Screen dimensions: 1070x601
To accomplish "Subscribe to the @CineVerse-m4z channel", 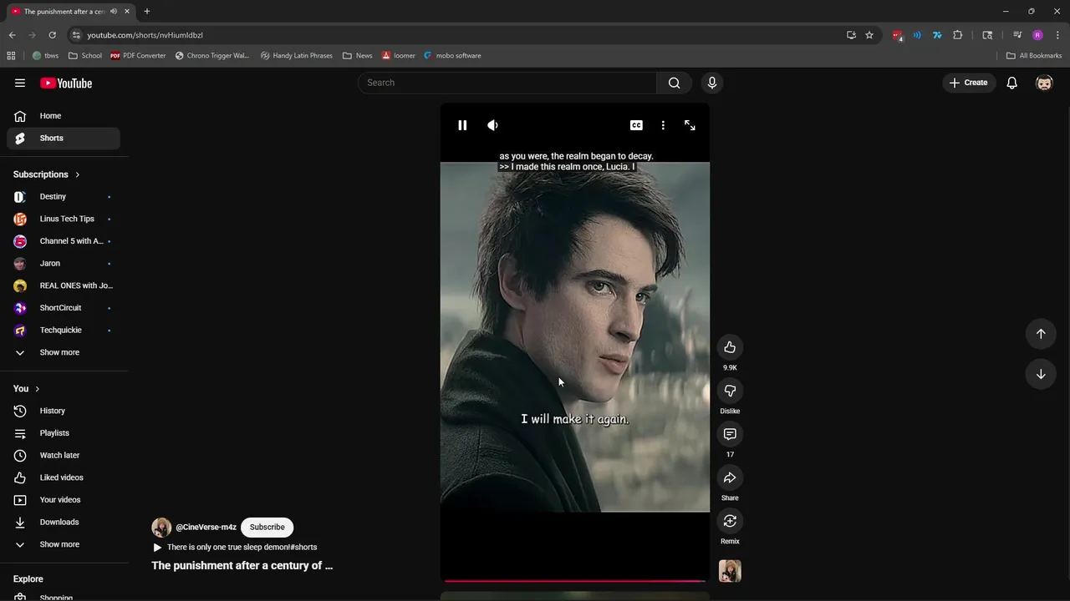I will (x=267, y=527).
